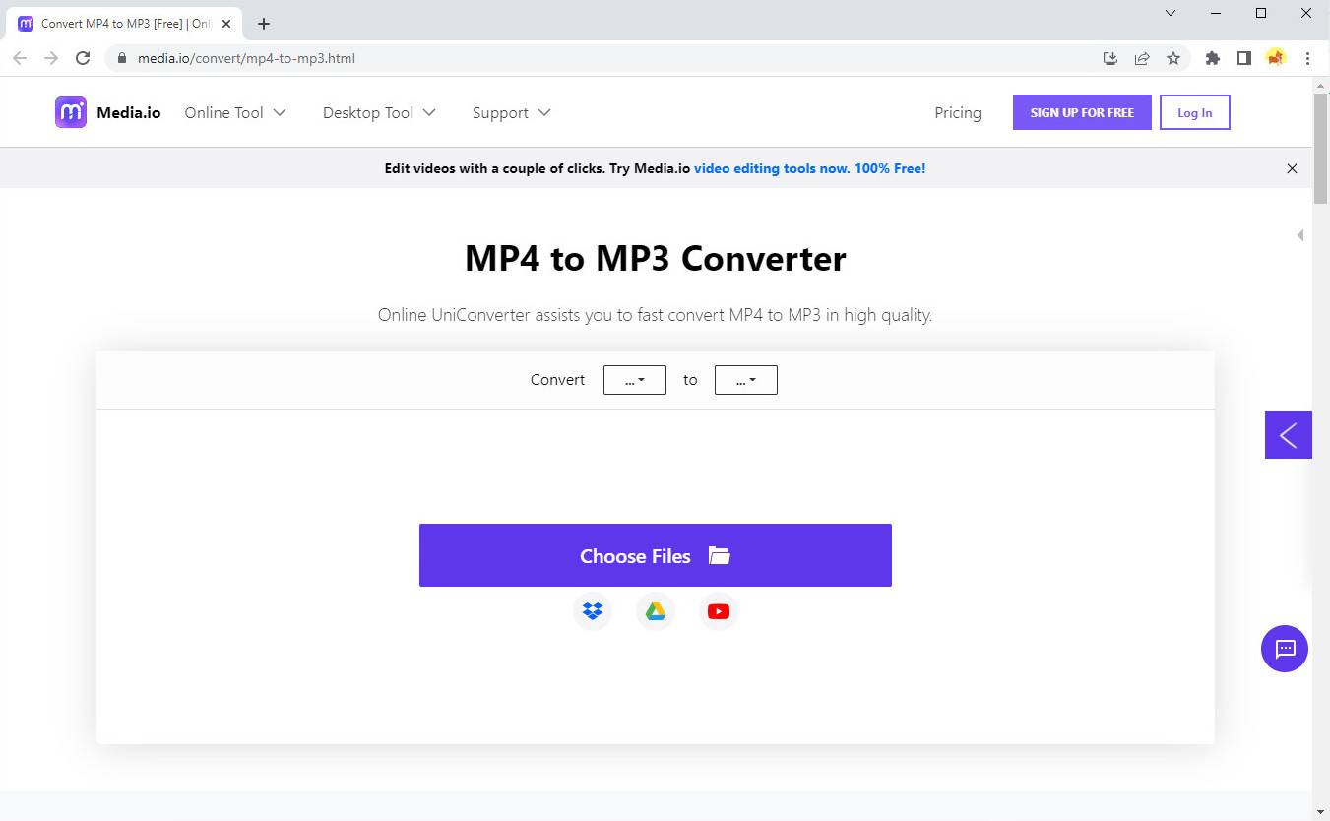The width and height of the screenshot is (1330, 821).
Task: Click the Choose Files button
Action: click(x=656, y=555)
